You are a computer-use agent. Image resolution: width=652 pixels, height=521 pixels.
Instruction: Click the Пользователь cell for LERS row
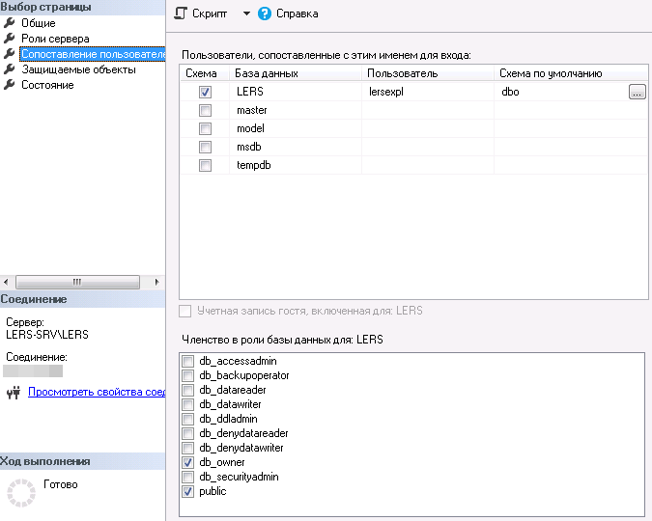427,93
